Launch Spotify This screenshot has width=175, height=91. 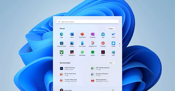tap(93, 53)
